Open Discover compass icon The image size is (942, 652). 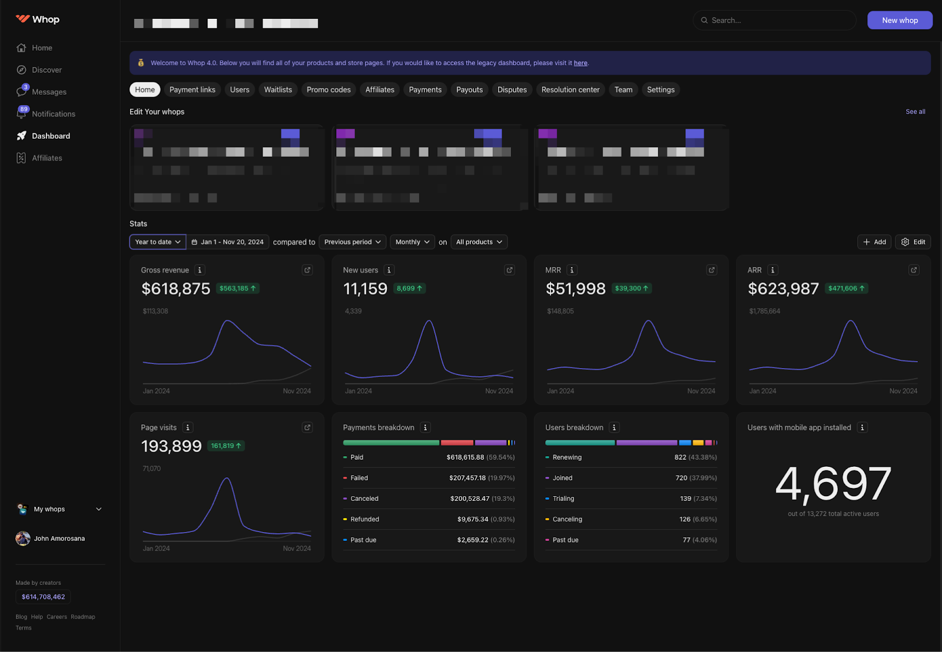click(x=22, y=70)
